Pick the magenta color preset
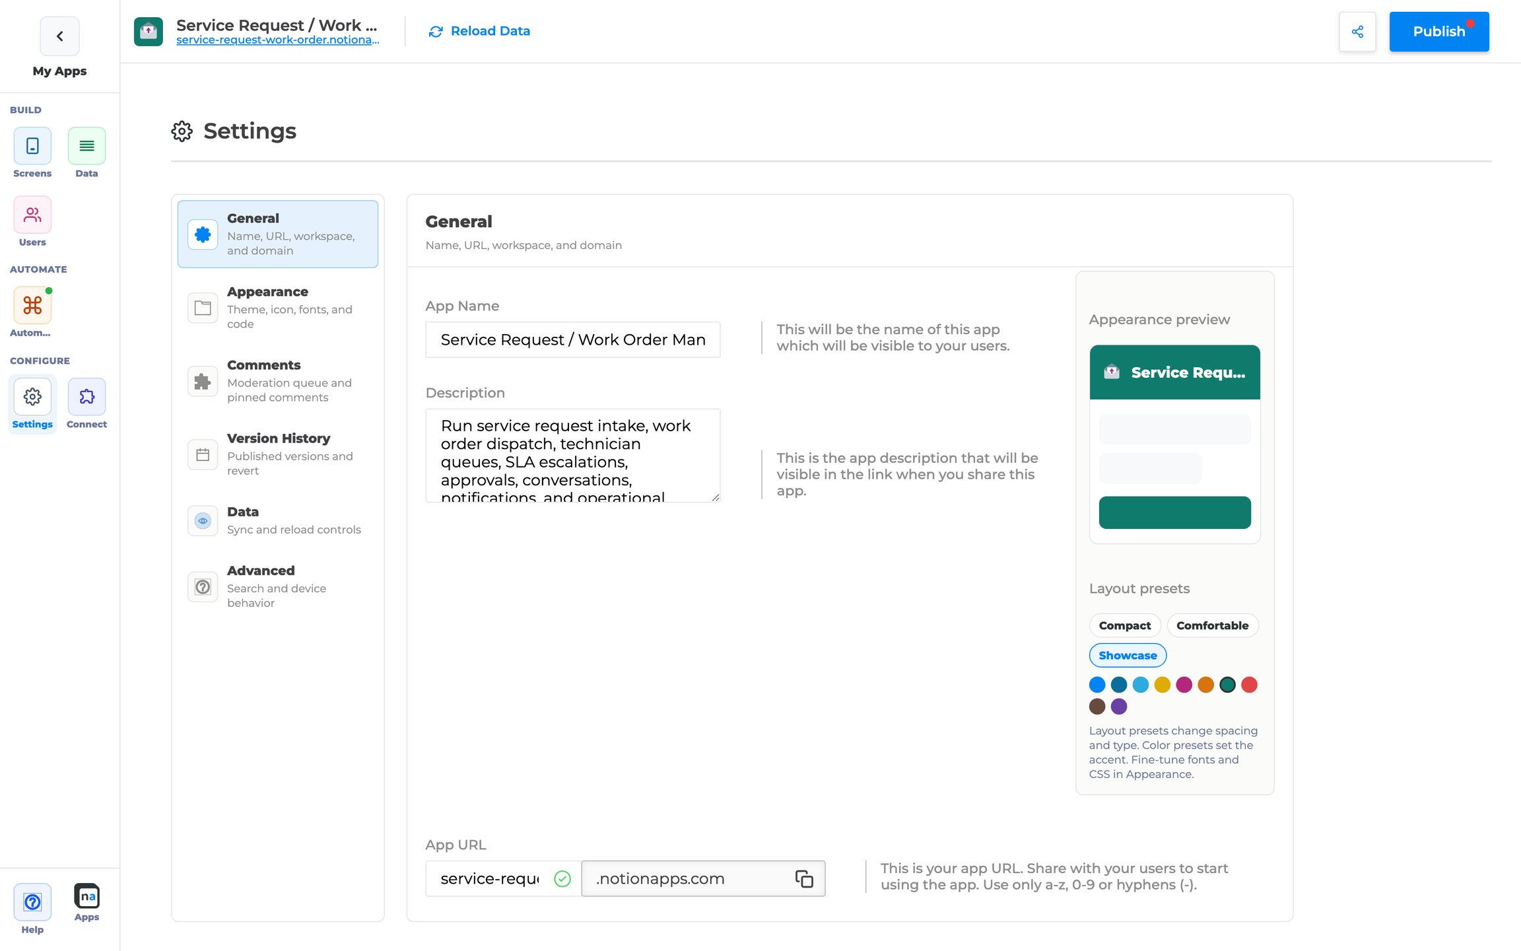 tap(1184, 685)
